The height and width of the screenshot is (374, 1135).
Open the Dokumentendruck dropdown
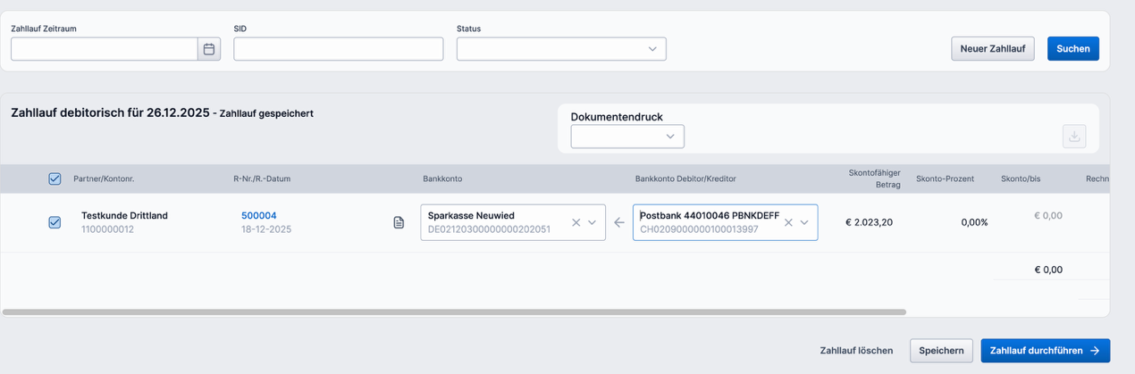coord(670,137)
